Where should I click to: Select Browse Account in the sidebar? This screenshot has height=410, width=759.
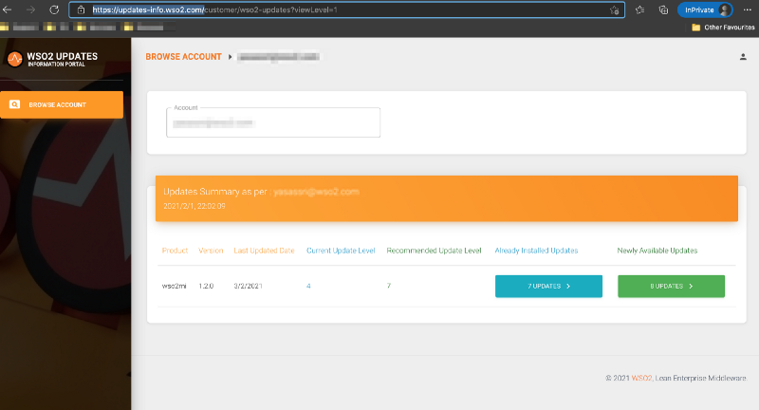(62, 104)
